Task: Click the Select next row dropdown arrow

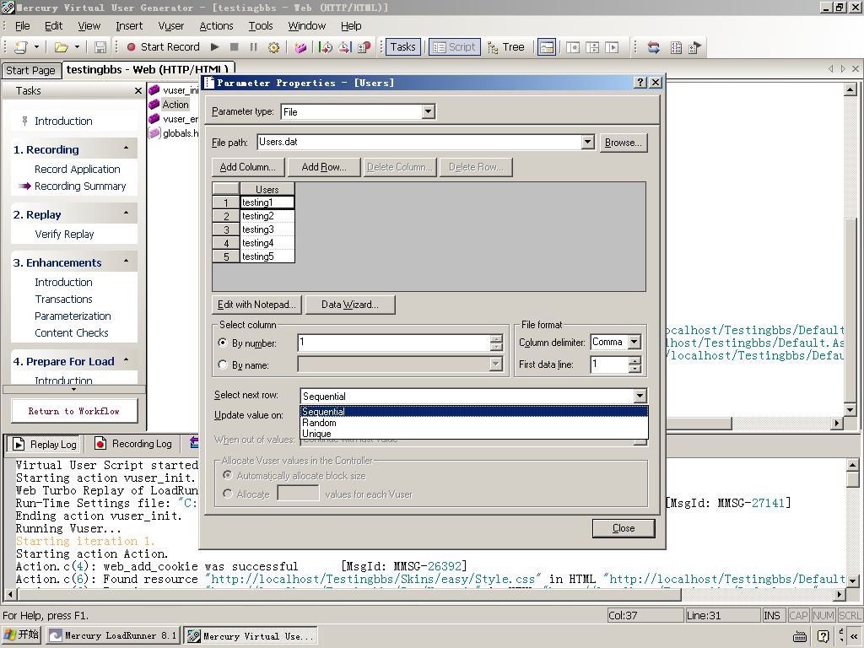Action: click(x=640, y=396)
